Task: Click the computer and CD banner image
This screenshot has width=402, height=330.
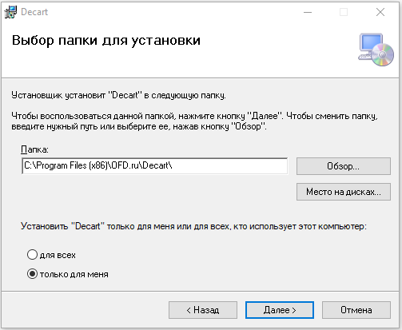Action: click(376, 50)
